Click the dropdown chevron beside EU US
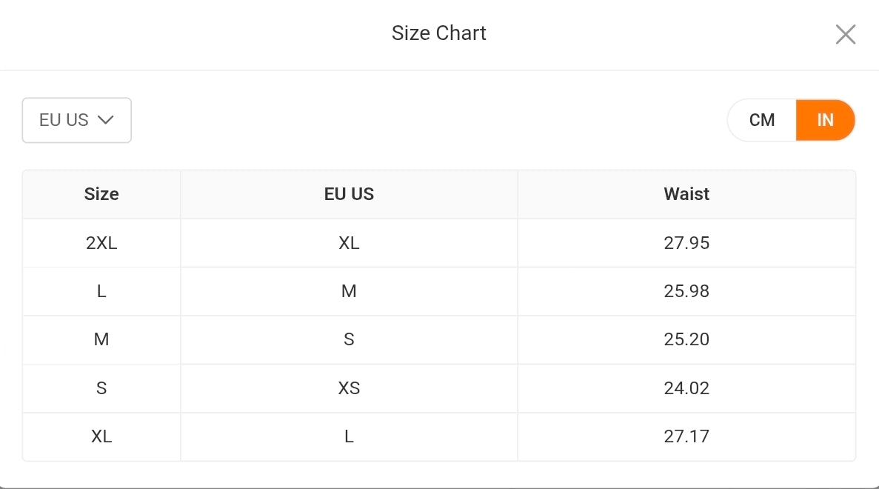This screenshot has height=489, width=879. pyautogui.click(x=105, y=120)
